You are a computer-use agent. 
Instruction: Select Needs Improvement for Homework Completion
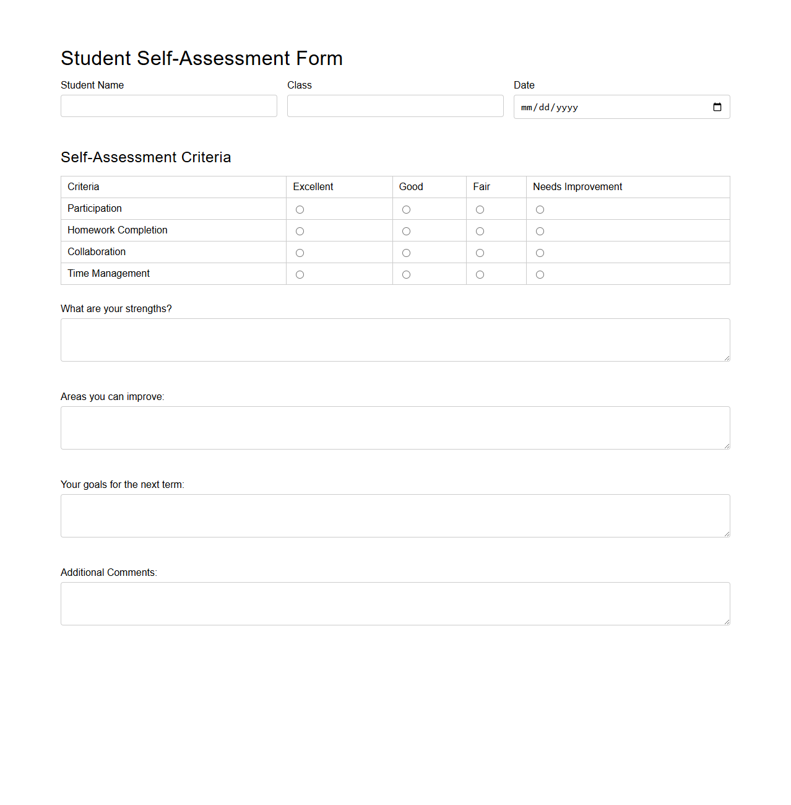click(x=539, y=231)
